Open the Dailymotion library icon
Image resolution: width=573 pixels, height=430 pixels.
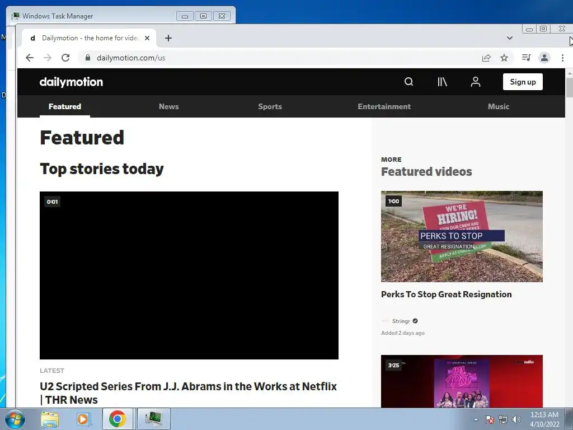click(x=442, y=82)
